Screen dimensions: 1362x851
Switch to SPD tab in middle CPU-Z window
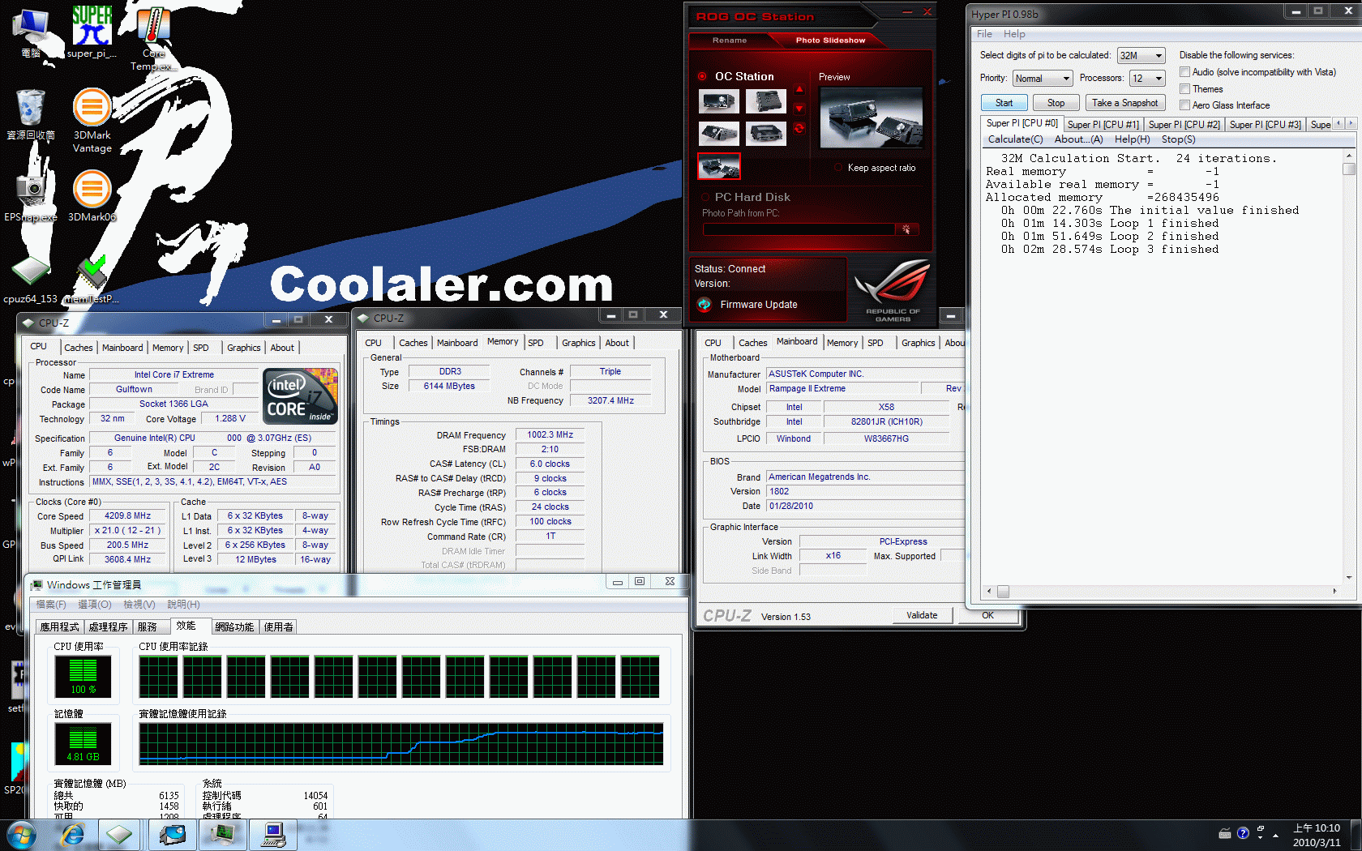(536, 343)
